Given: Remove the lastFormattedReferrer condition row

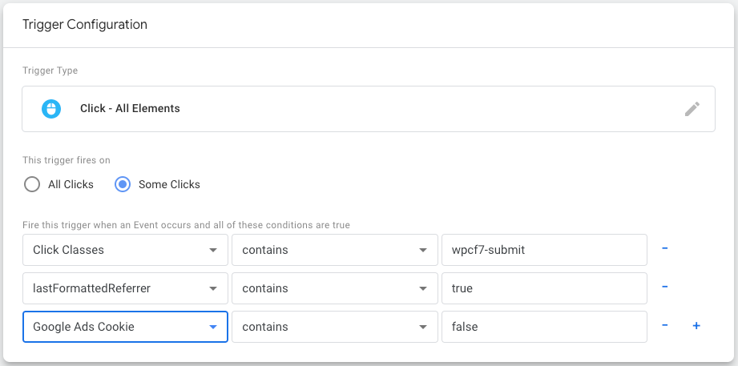Looking at the screenshot, I should 664,288.
